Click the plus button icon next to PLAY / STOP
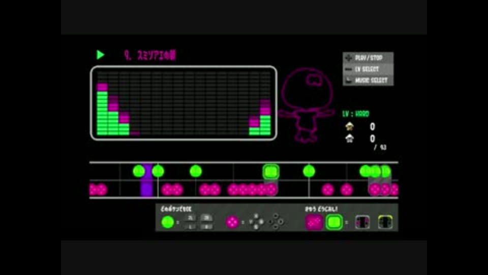The height and width of the screenshot is (275, 488). pos(349,58)
